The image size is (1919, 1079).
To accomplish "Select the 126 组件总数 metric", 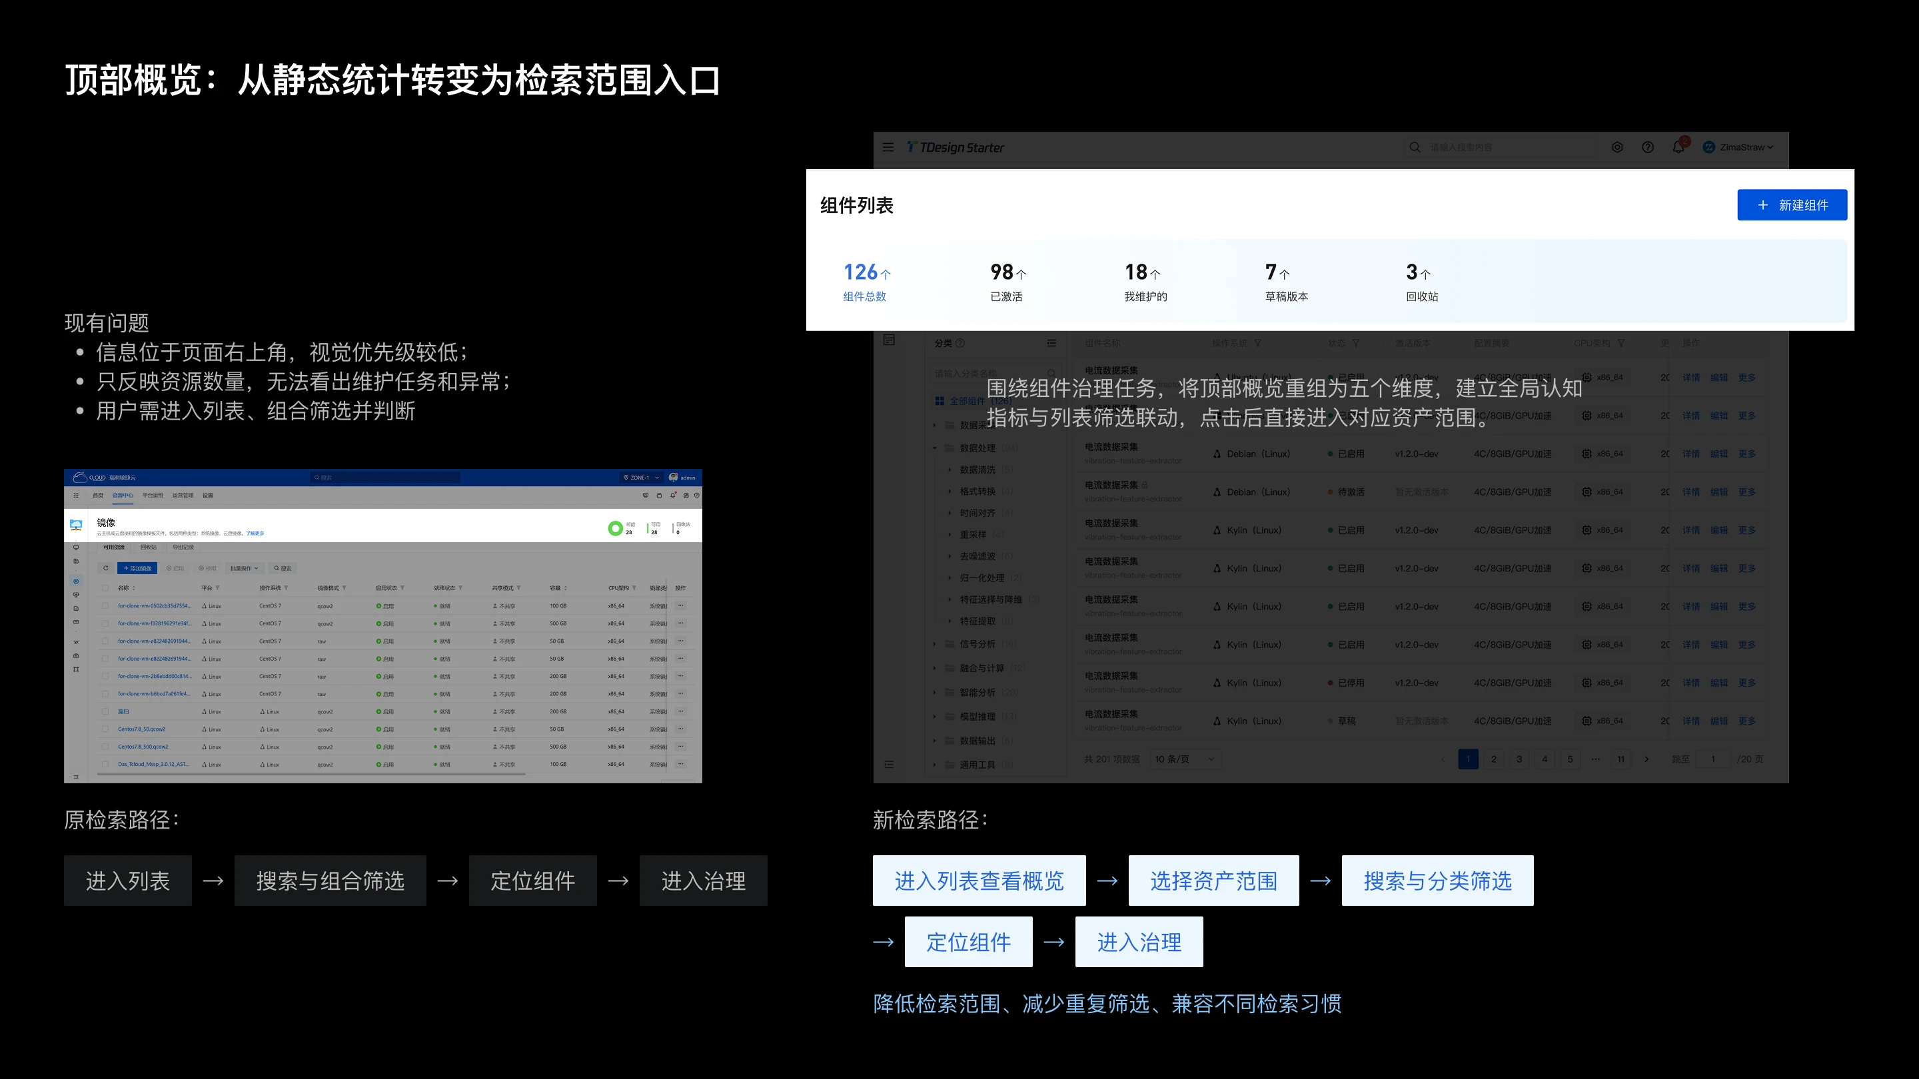I will (x=866, y=282).
